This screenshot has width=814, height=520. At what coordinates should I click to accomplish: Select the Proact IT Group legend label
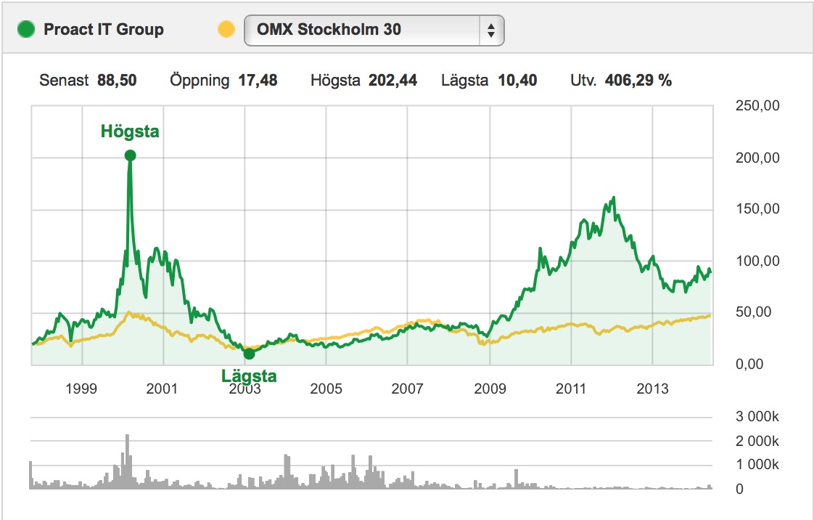point(104,30)
